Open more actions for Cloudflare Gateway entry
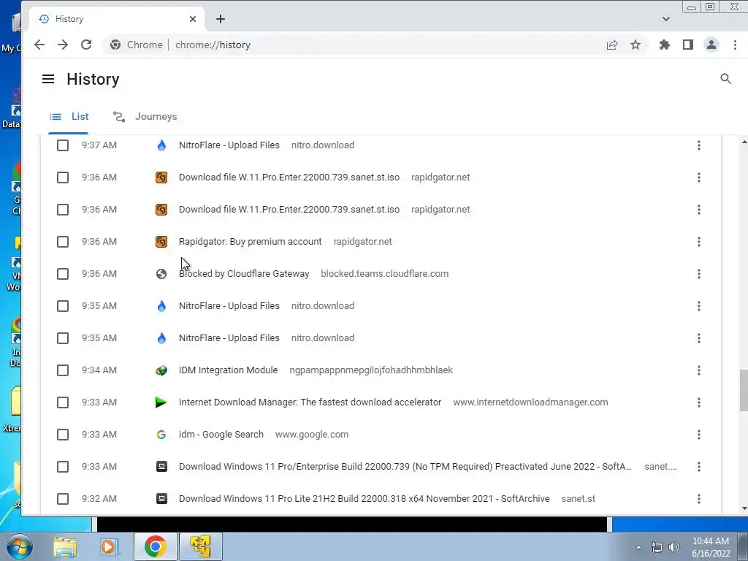Screen dimensions: 748x561 (x=699, y=274)
